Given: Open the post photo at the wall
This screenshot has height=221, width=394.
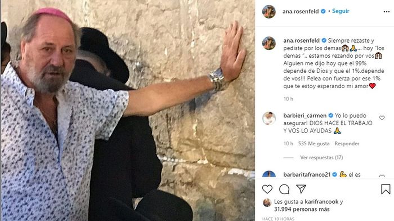Looking at the screenshot, I should point(127,110).
